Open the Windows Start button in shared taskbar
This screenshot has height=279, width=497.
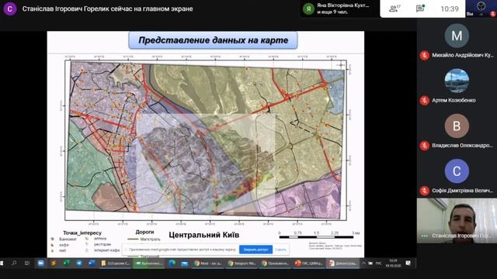tap(2, 263)
